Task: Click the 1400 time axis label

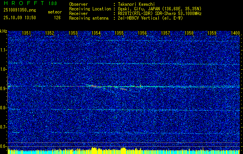Action: 235,33
